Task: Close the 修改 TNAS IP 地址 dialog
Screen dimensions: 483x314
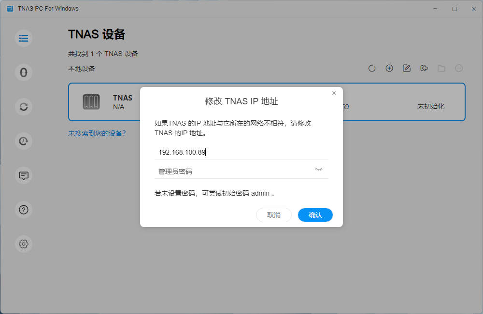Action: [334, 93]
